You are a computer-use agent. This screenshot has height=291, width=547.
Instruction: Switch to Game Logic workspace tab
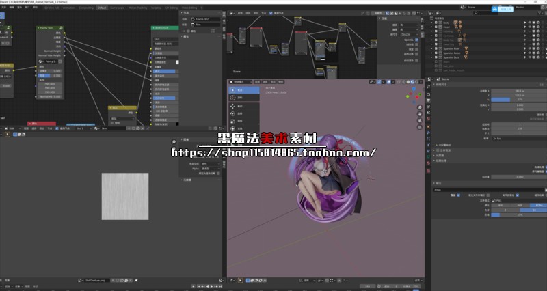point(117,8)
